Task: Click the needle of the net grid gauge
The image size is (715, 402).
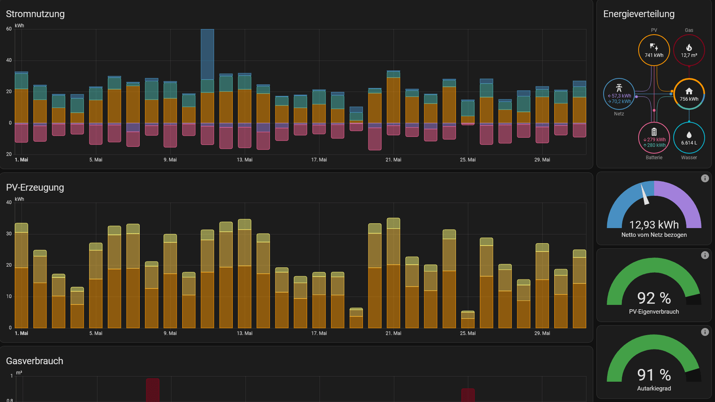Action: [645, 194]
